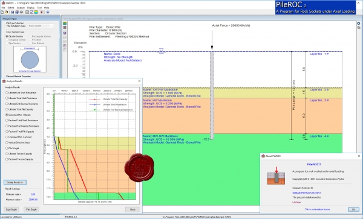The width and height of the screenshot is (363, 219).
Task: Click the copy icon below the gear icon
Action: tap(359, 28)
